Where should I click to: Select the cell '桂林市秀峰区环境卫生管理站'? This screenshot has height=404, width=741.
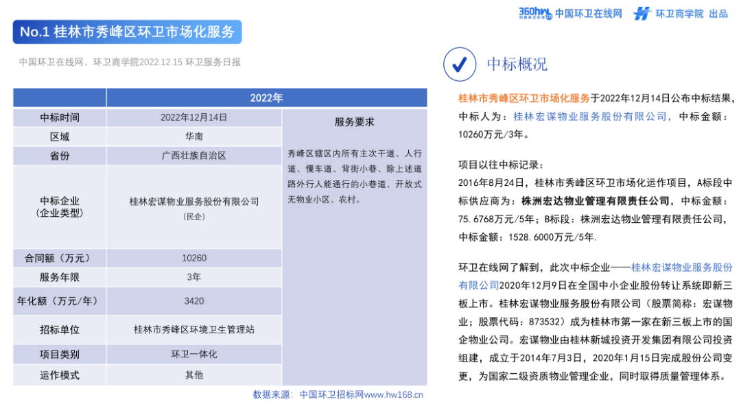[193, 330]
